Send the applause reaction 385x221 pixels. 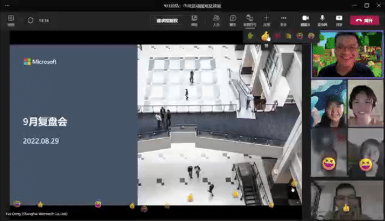click(288, 36)
